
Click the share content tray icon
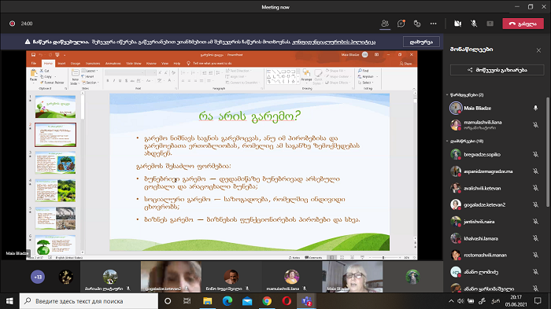(490, 24)
